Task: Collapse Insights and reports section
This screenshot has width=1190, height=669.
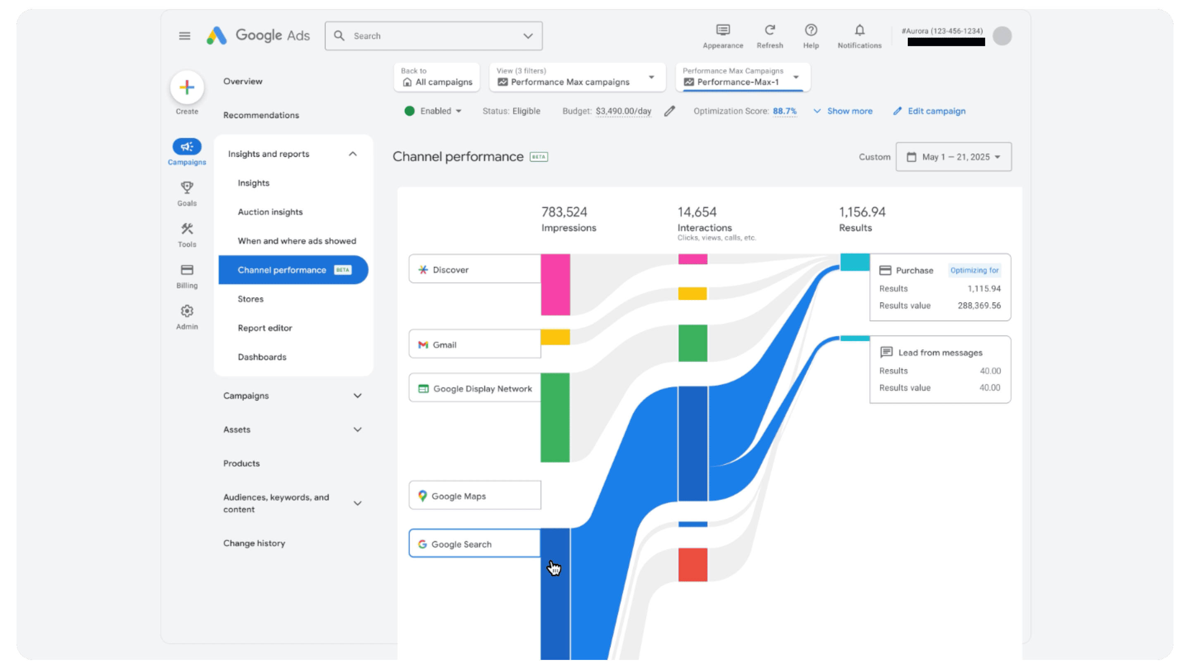Action: coord(352,154)
